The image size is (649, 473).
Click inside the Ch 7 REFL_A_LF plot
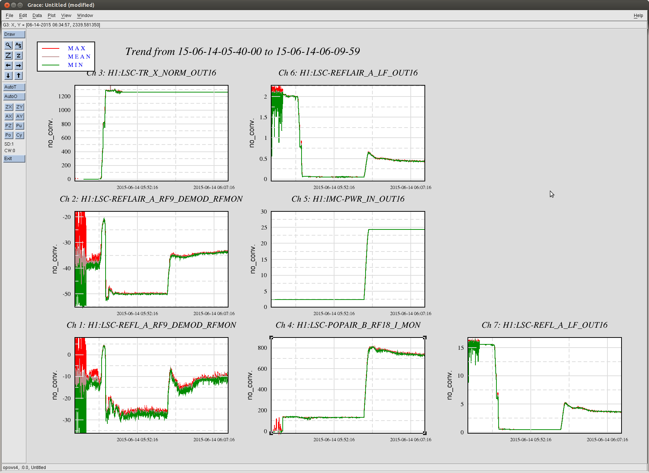[x=545, y=385]
